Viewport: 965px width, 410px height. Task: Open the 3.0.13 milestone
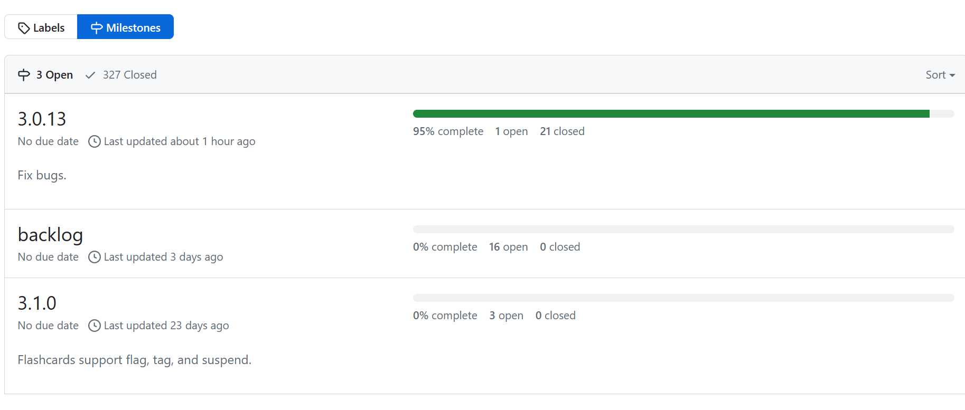pyautogui.click(x=42, y=119)
